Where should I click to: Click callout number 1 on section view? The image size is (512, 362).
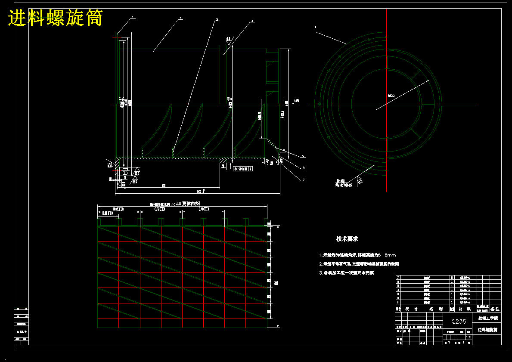(133, 17)
